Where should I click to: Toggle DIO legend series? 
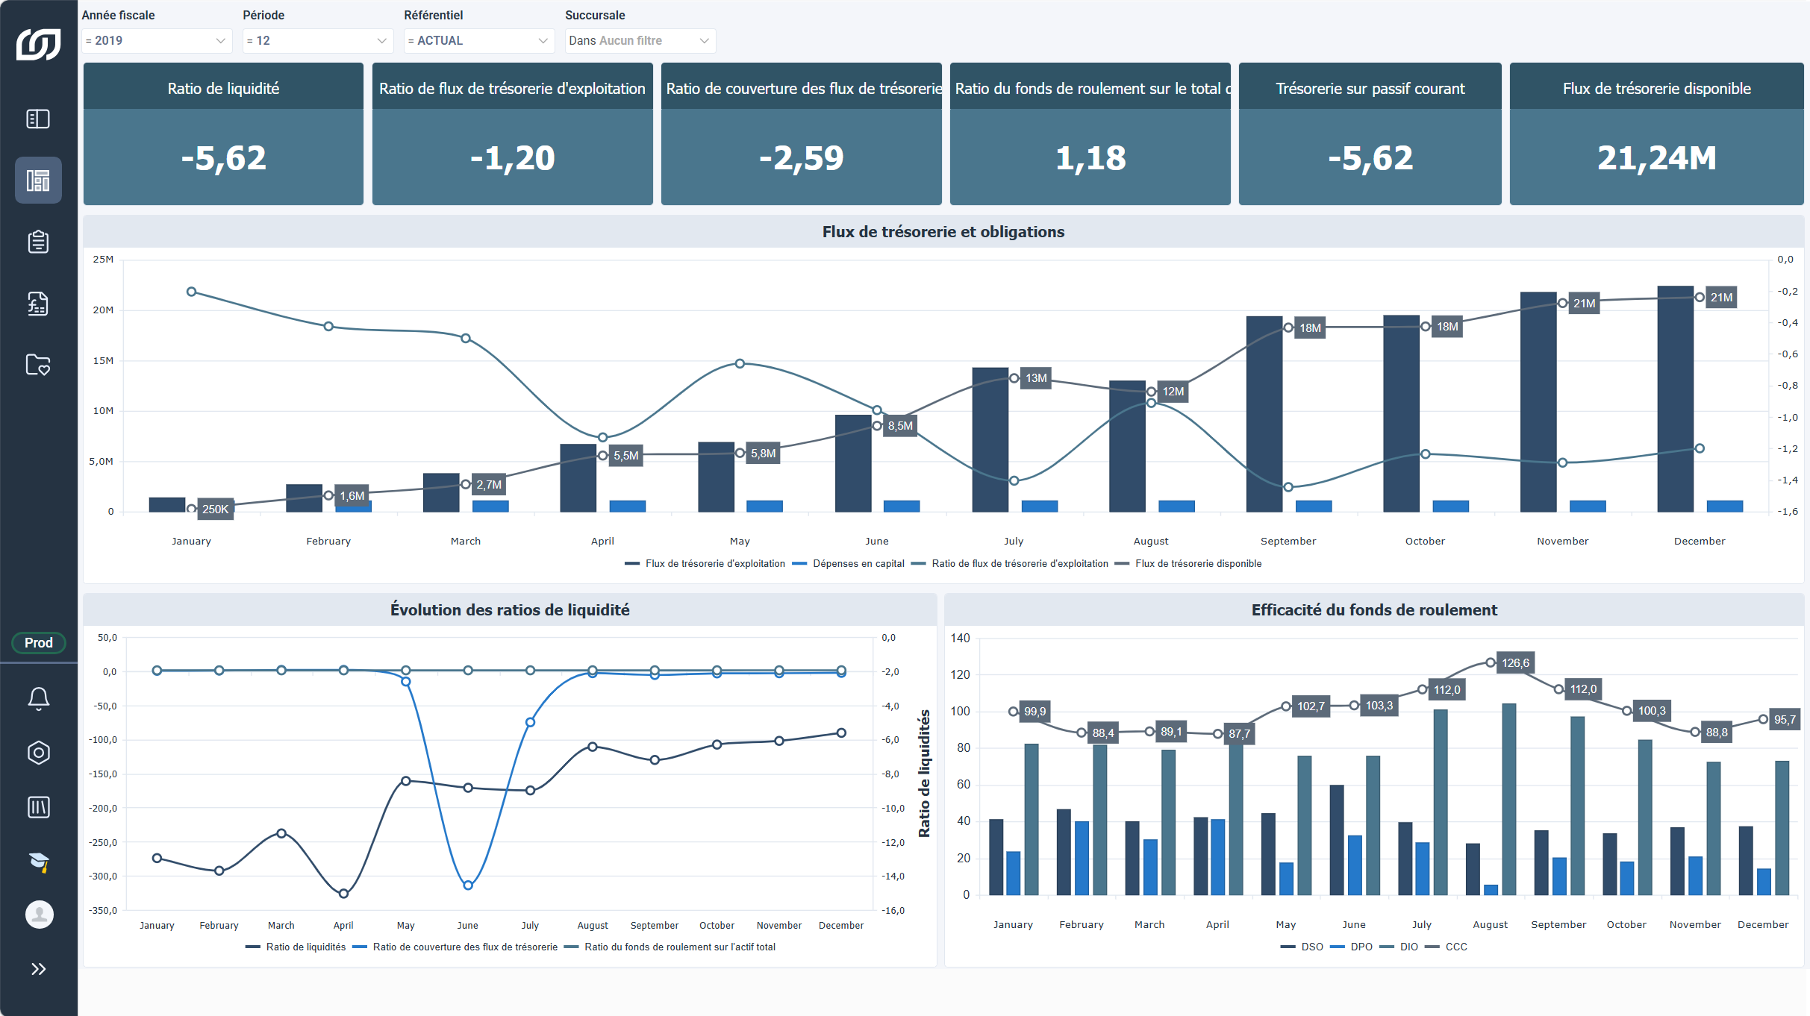click(x=1399, y=947)
